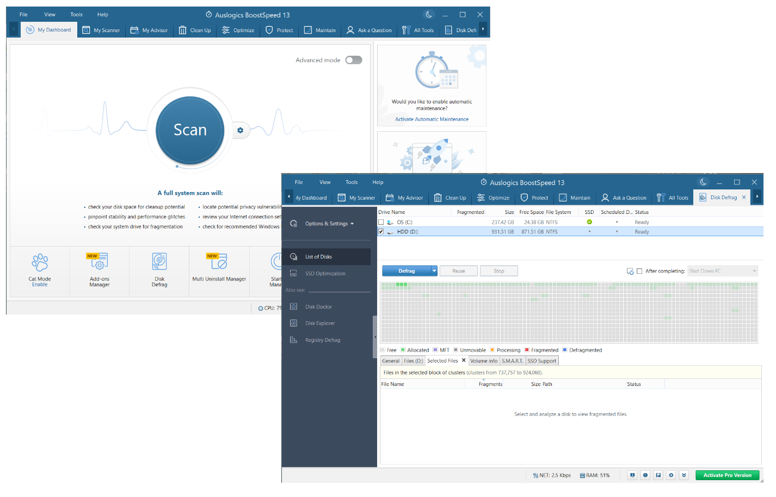Click Activate Automatic Maintenance link

[x=432, y=119]
